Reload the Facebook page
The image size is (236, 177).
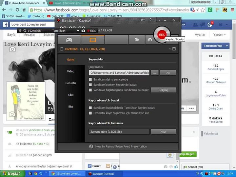(x=17, y=10)
